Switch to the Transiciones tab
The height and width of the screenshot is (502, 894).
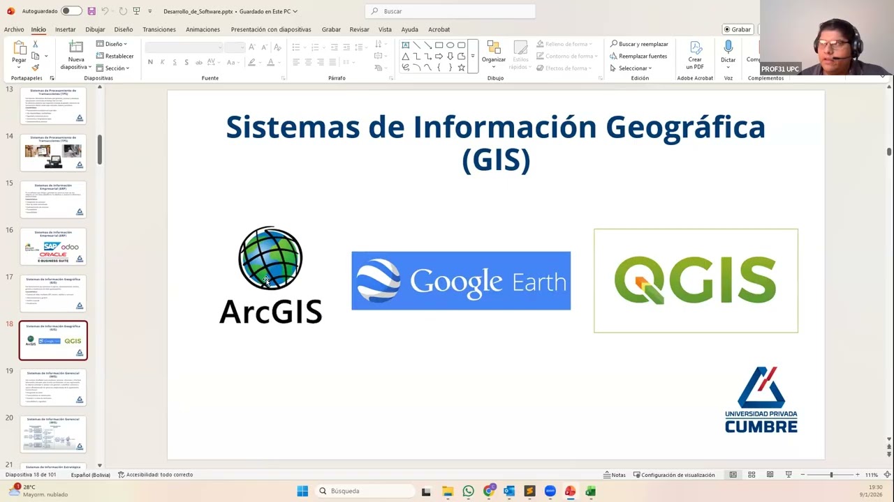pos(159,29)
